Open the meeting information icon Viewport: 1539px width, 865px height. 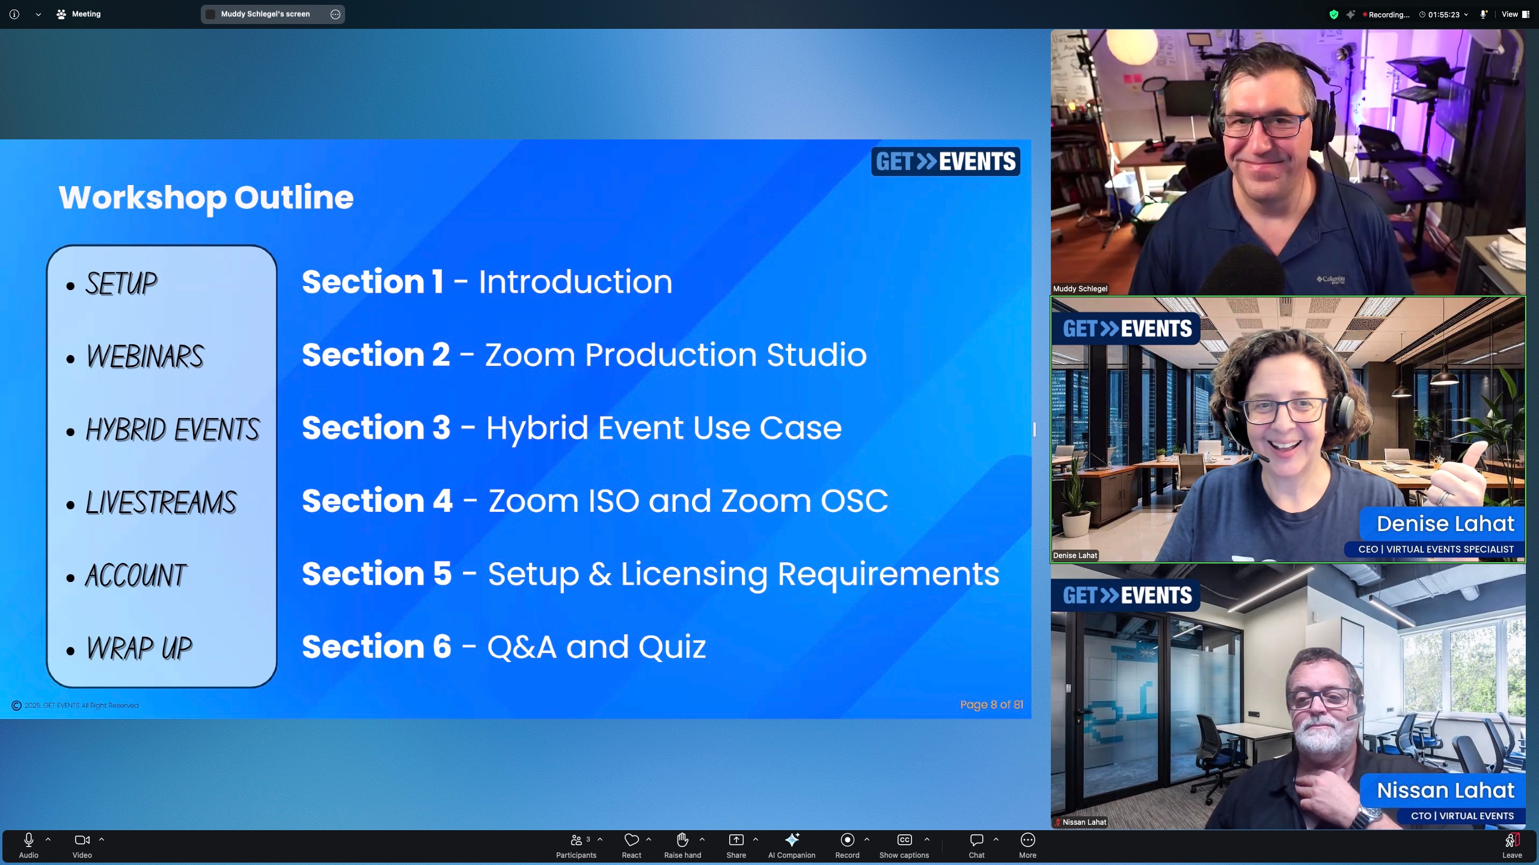14,14
